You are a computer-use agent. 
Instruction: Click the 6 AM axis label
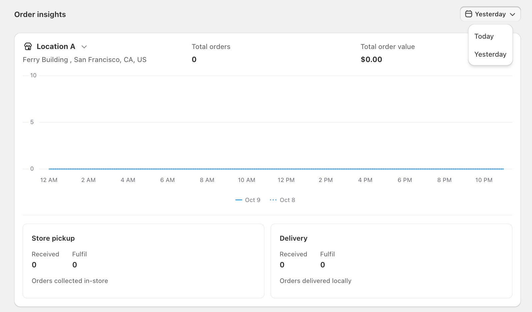click(167, 180)
